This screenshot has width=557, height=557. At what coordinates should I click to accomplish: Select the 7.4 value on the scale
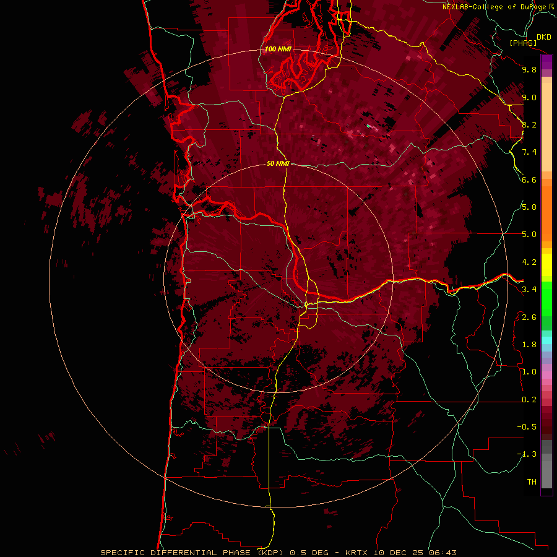pyautogui.click(x=529, y=152)
